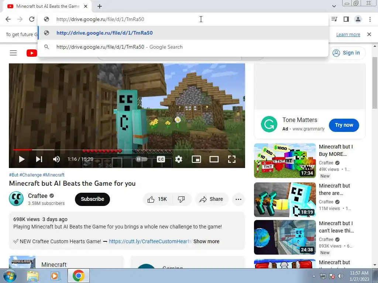This screenshot has height=283, width=378.
Task: Open the tab search dropdown arrow
Action: click(x=334, y=6)
